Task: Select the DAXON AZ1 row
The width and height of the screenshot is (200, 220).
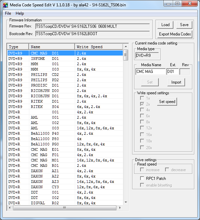Action: (65, 171)
